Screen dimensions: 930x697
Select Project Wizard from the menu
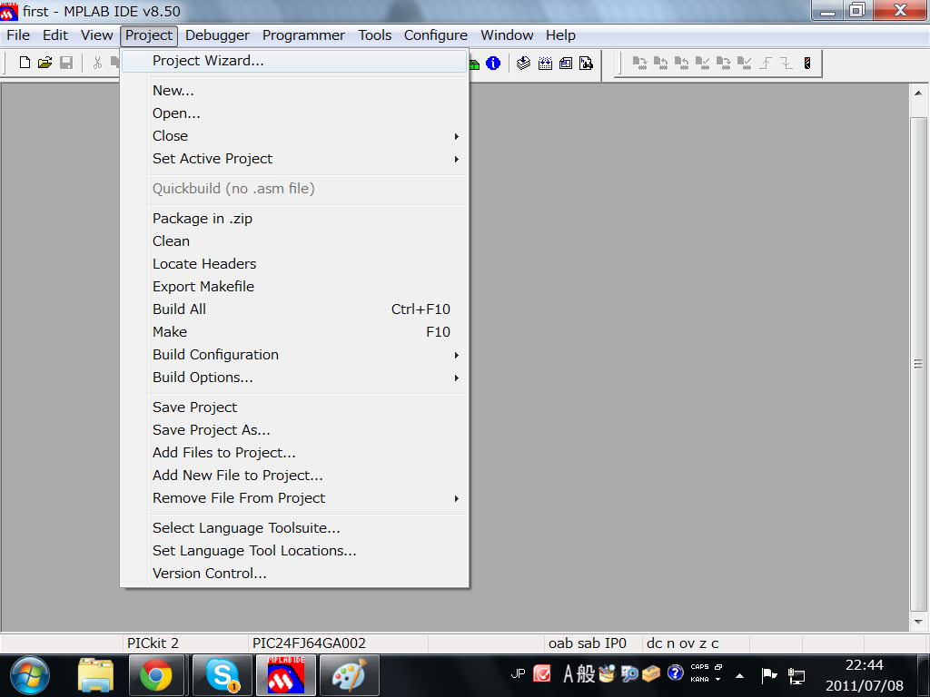pos(294,61)
